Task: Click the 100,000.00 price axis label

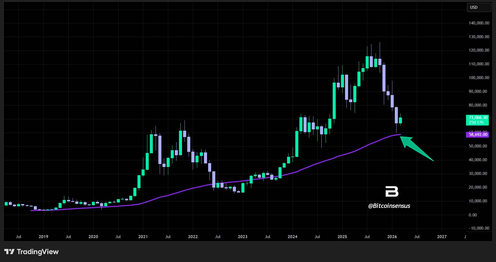Action: click(479, 78)
